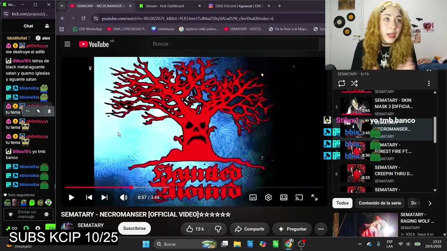447x251 pixels.
Task: Open Windows volume control in tray
Action: point(409,244)
